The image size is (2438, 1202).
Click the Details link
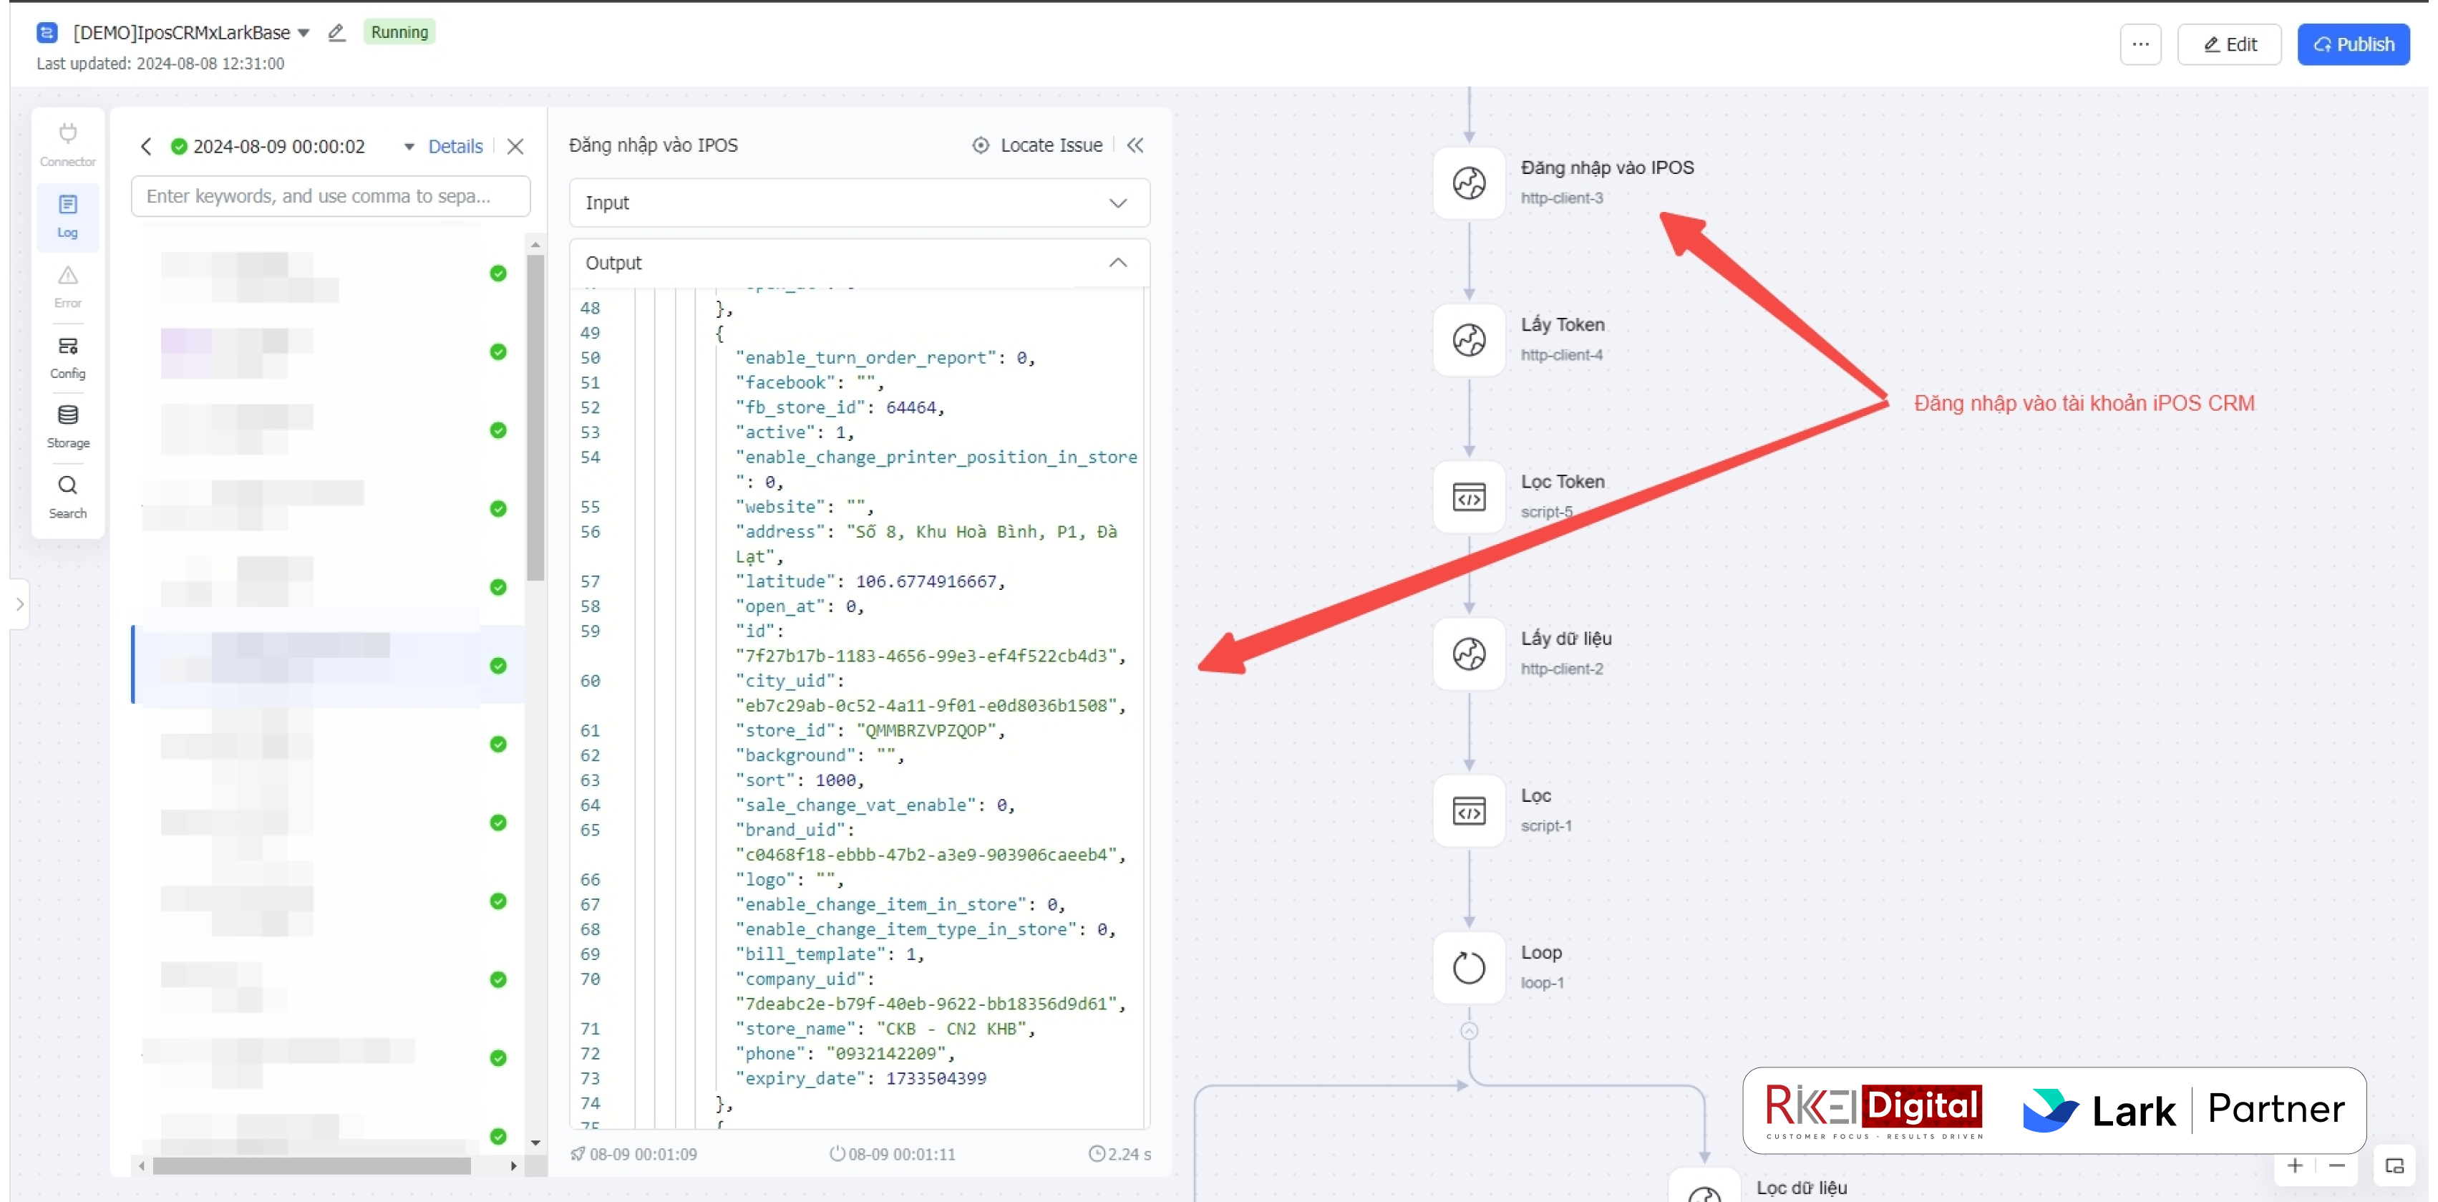click(455, 146)
